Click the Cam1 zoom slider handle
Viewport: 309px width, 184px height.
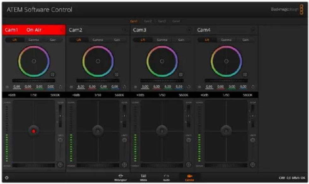(60, 116)
